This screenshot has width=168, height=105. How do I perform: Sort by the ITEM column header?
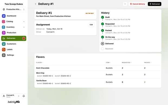[108, 63]
